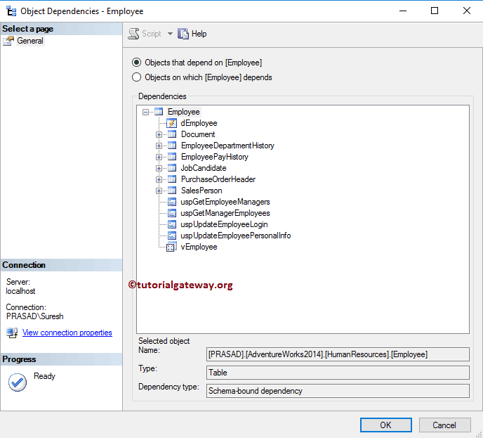Click the 'PRASAD\Suresh' connection value
This screenshot has width=483, height=438.
[35, 316]
